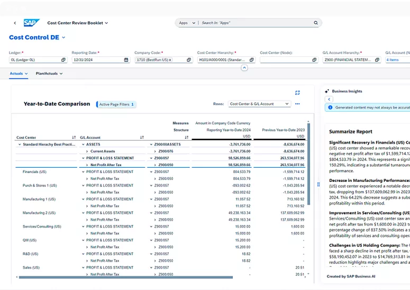Click the search magnifier icon
Image resolution: width=410 pixels, height=290 pixels.
tap(316, 23)
